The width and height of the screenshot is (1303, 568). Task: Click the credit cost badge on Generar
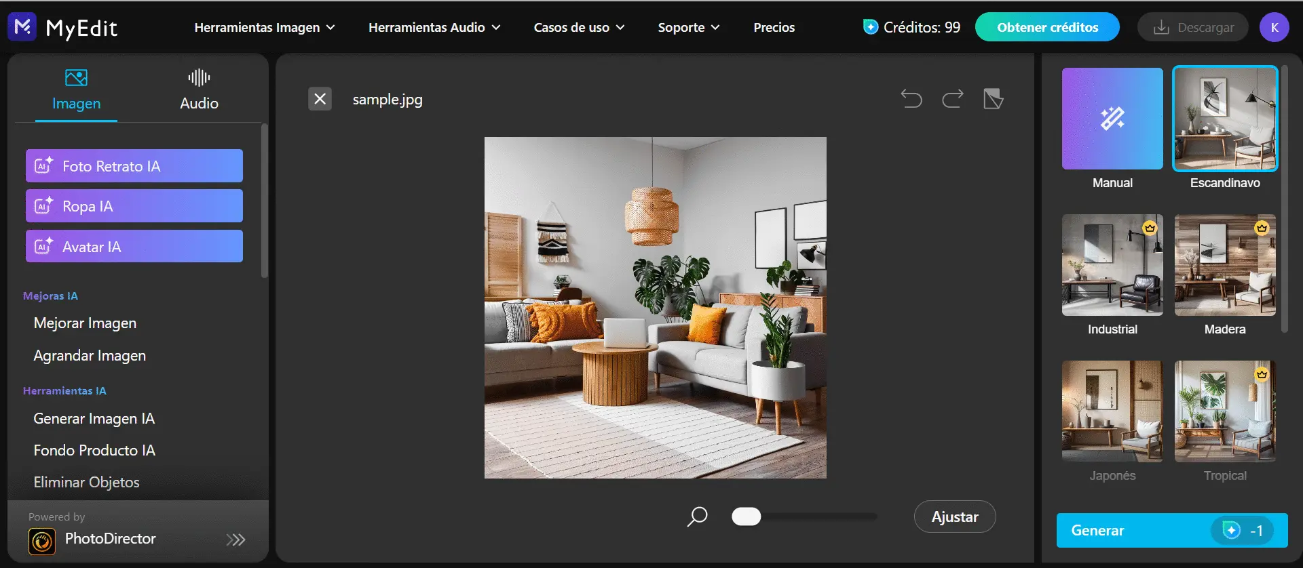point(1242,530)
